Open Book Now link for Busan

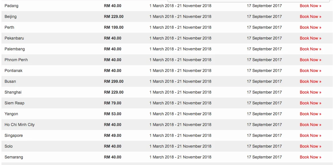pos(310,81)
